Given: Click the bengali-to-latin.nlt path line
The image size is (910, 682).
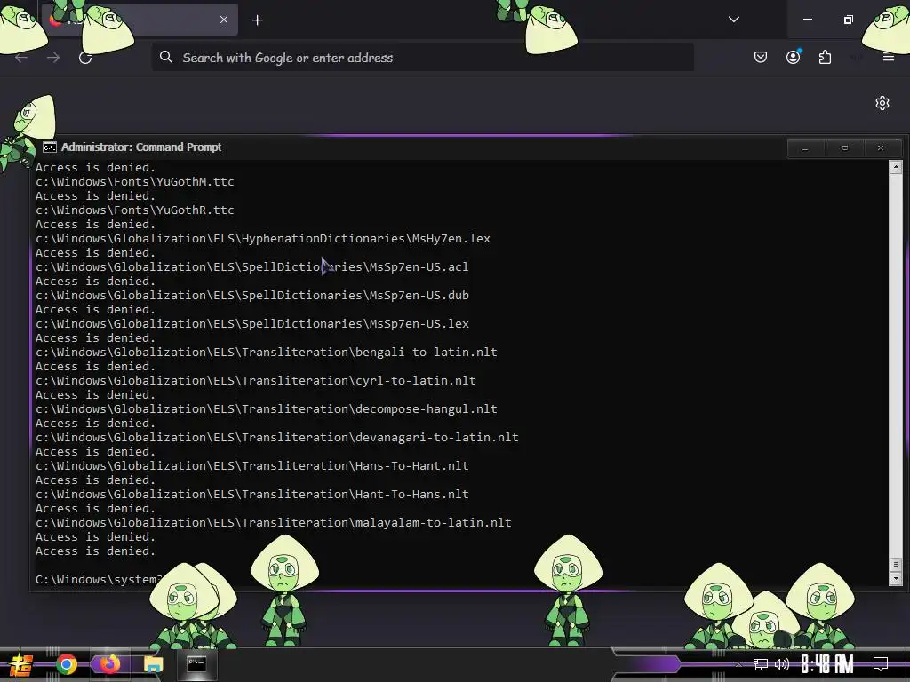Looking at the screenshot, I should coord(267,352).
